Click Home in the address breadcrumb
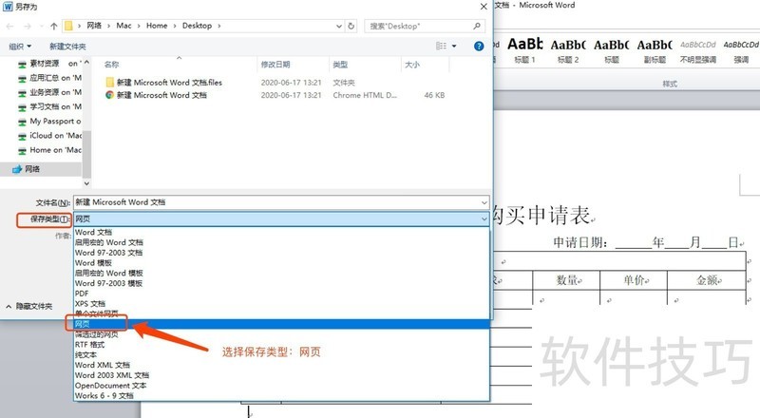This screenshot has width=760, height=418. 157,26
